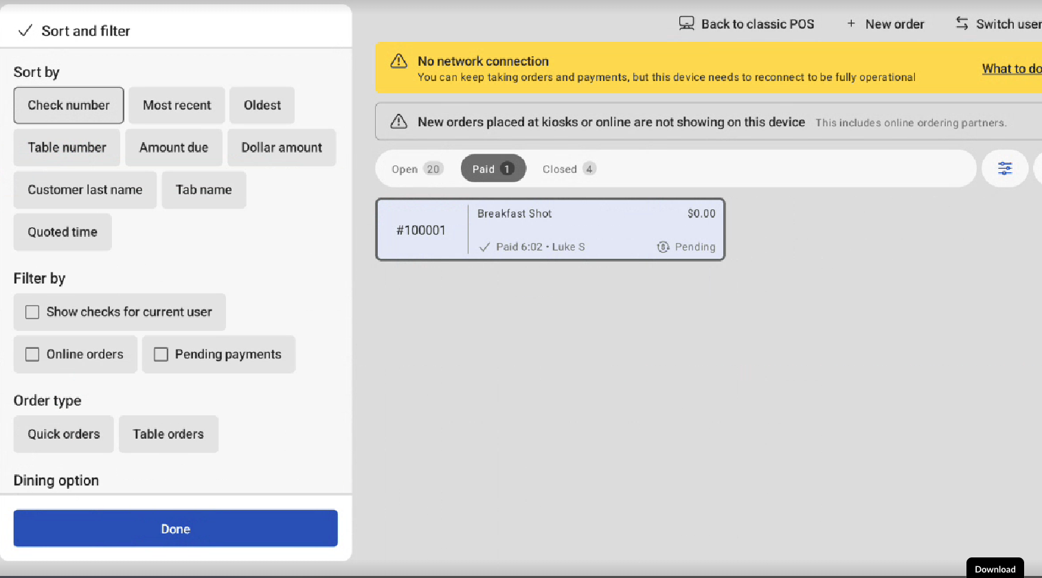Check the Online orders filter
The width and height of the screenshot is (1042, 578).
[32, 354]
